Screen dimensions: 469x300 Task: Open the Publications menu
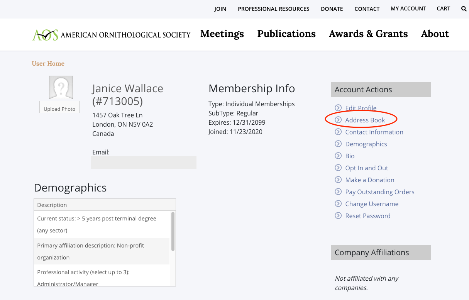(x=286, y=34)
